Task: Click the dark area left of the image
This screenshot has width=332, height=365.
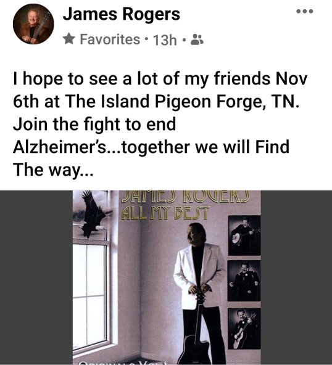Action: pos(36,277)
